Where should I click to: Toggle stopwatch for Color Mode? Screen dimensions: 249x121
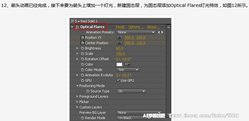pyautogui.click(x=82, y=70)
